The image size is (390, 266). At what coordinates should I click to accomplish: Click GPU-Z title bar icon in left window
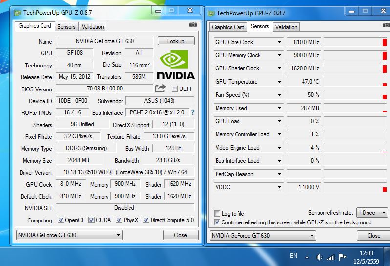(18, 12)
